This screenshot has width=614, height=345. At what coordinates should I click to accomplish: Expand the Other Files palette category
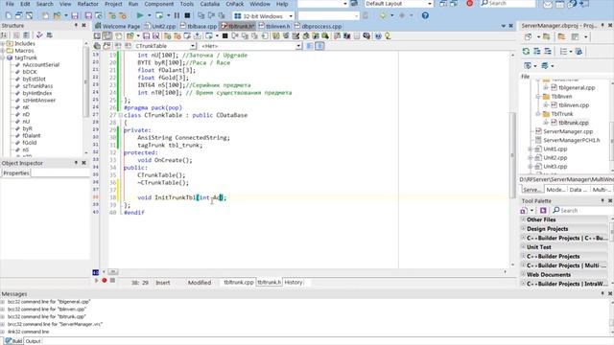coord(524,219)
